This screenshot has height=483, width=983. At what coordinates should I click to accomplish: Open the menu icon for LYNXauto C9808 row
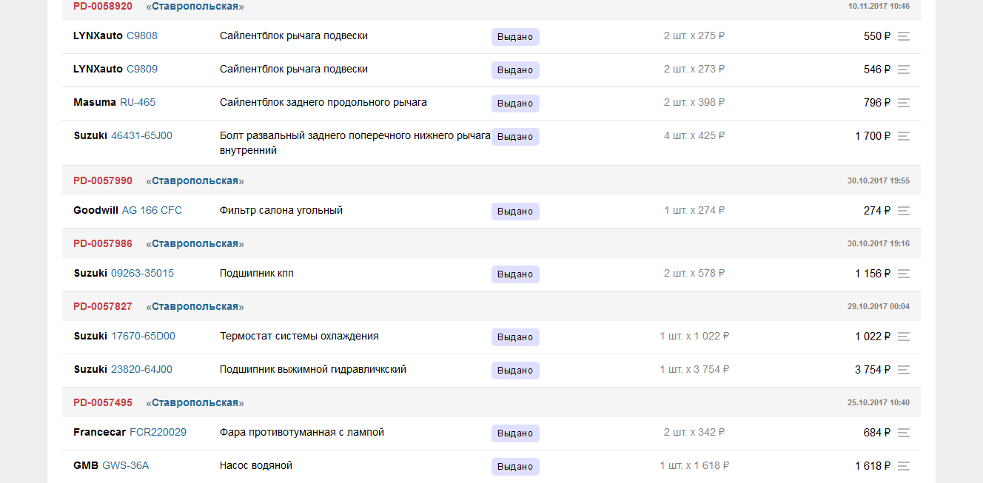[903, 36]
